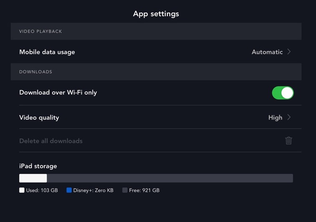
Task: Tap the trash icon for deleting downloads
Action: coord(288,141)
